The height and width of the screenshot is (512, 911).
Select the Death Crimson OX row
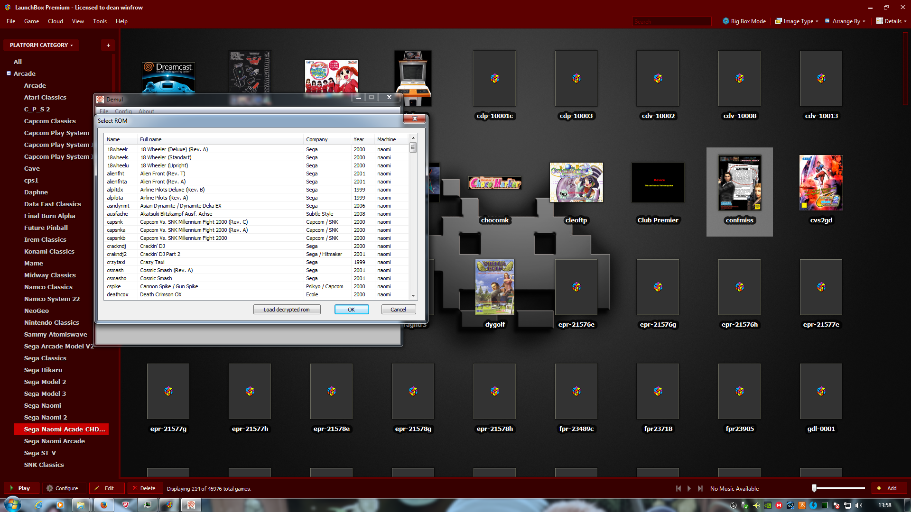pos(256,294)
